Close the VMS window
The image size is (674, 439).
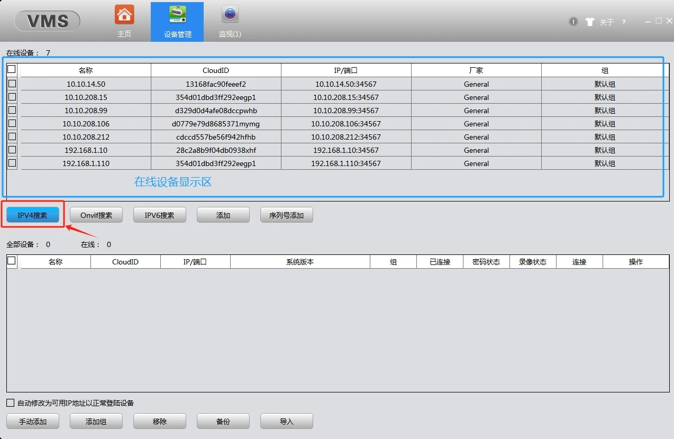(669, 21)
